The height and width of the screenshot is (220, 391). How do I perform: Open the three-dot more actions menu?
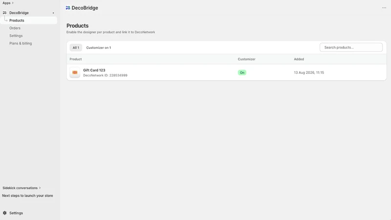pos(384,8)
